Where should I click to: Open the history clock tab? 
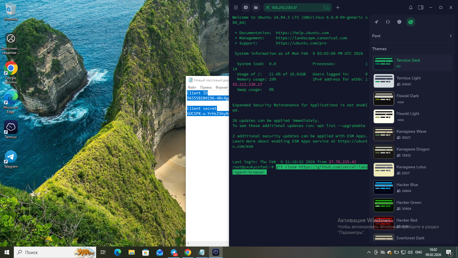(399, 22)
